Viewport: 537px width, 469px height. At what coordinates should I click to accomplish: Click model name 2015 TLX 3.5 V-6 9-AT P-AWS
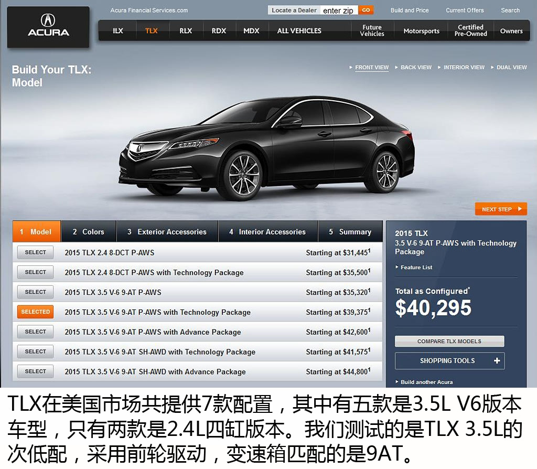[113, 292]
